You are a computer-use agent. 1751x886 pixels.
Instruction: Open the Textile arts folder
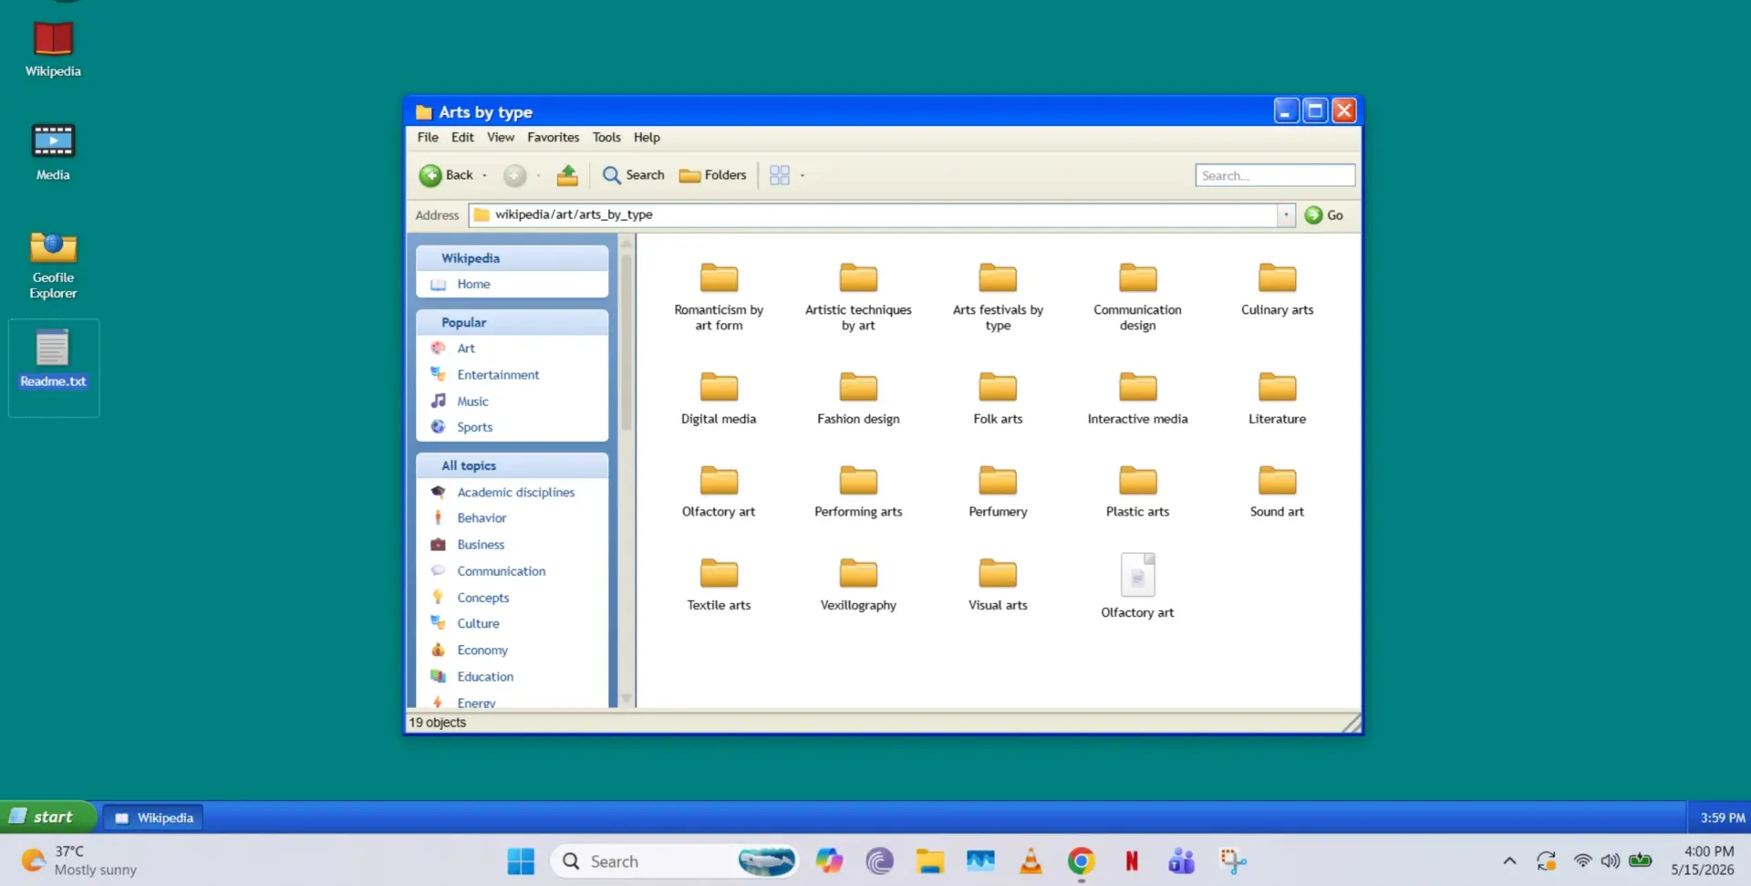tap(719, 585)
